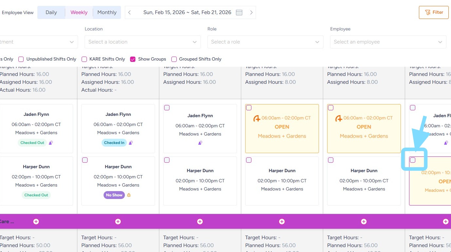The width and height of the screenshot is (451, 252).
Task: Select checkbox on Harper Dunn's No Show shift
Action: tap(85, 160)
